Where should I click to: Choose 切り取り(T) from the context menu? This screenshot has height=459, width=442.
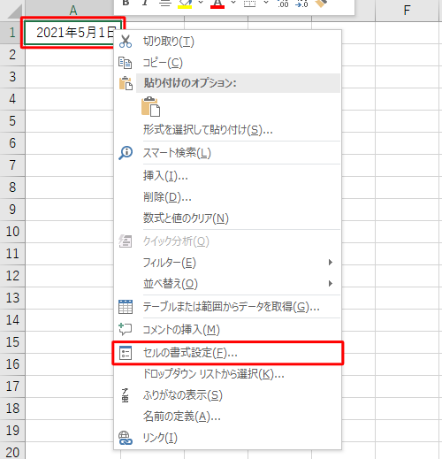tap(227, 42)
